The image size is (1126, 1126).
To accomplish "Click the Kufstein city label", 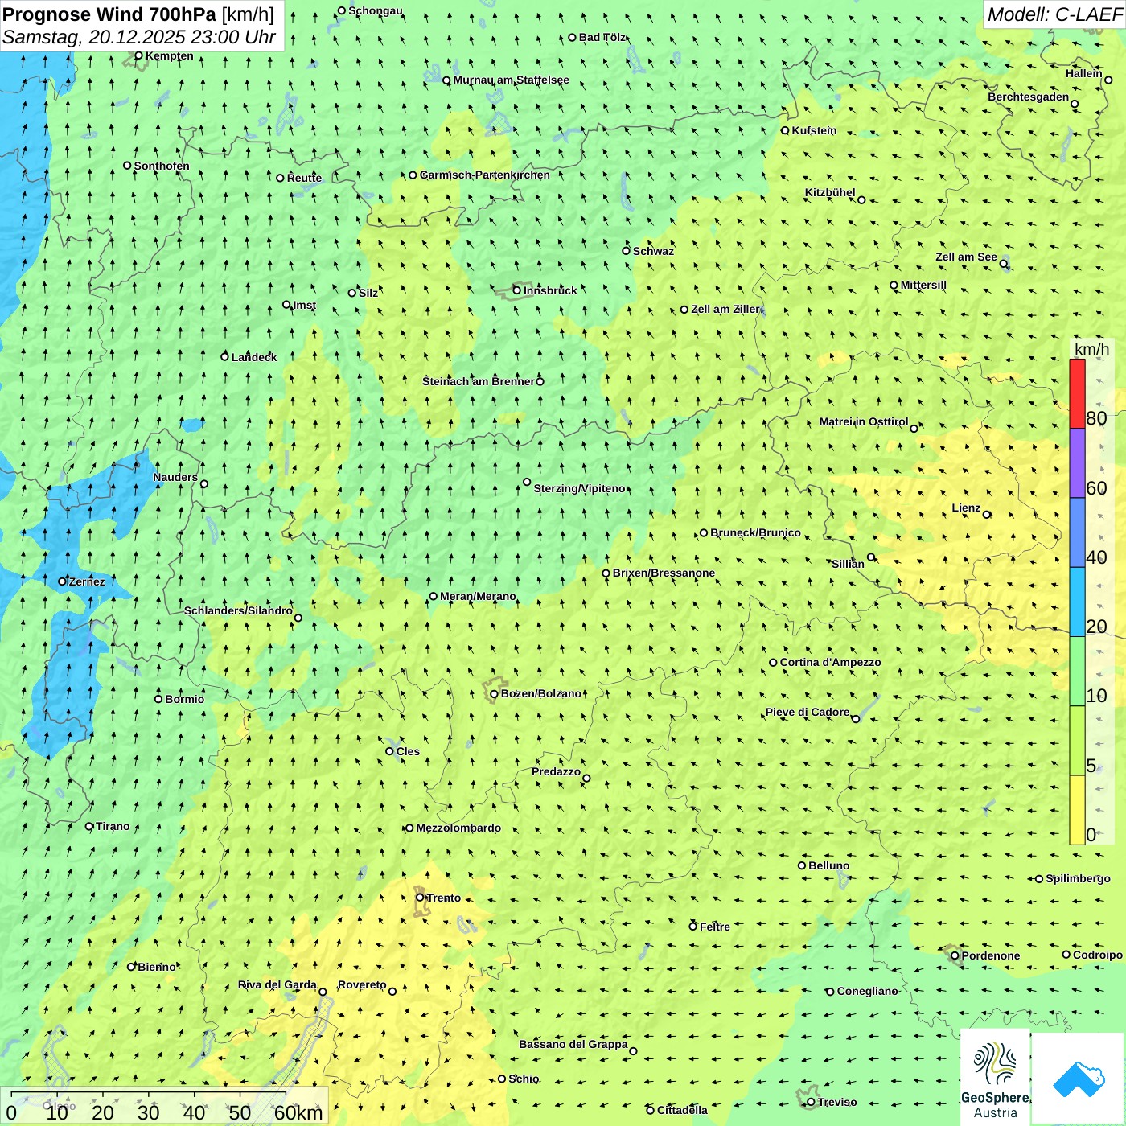I will [814, 130].
